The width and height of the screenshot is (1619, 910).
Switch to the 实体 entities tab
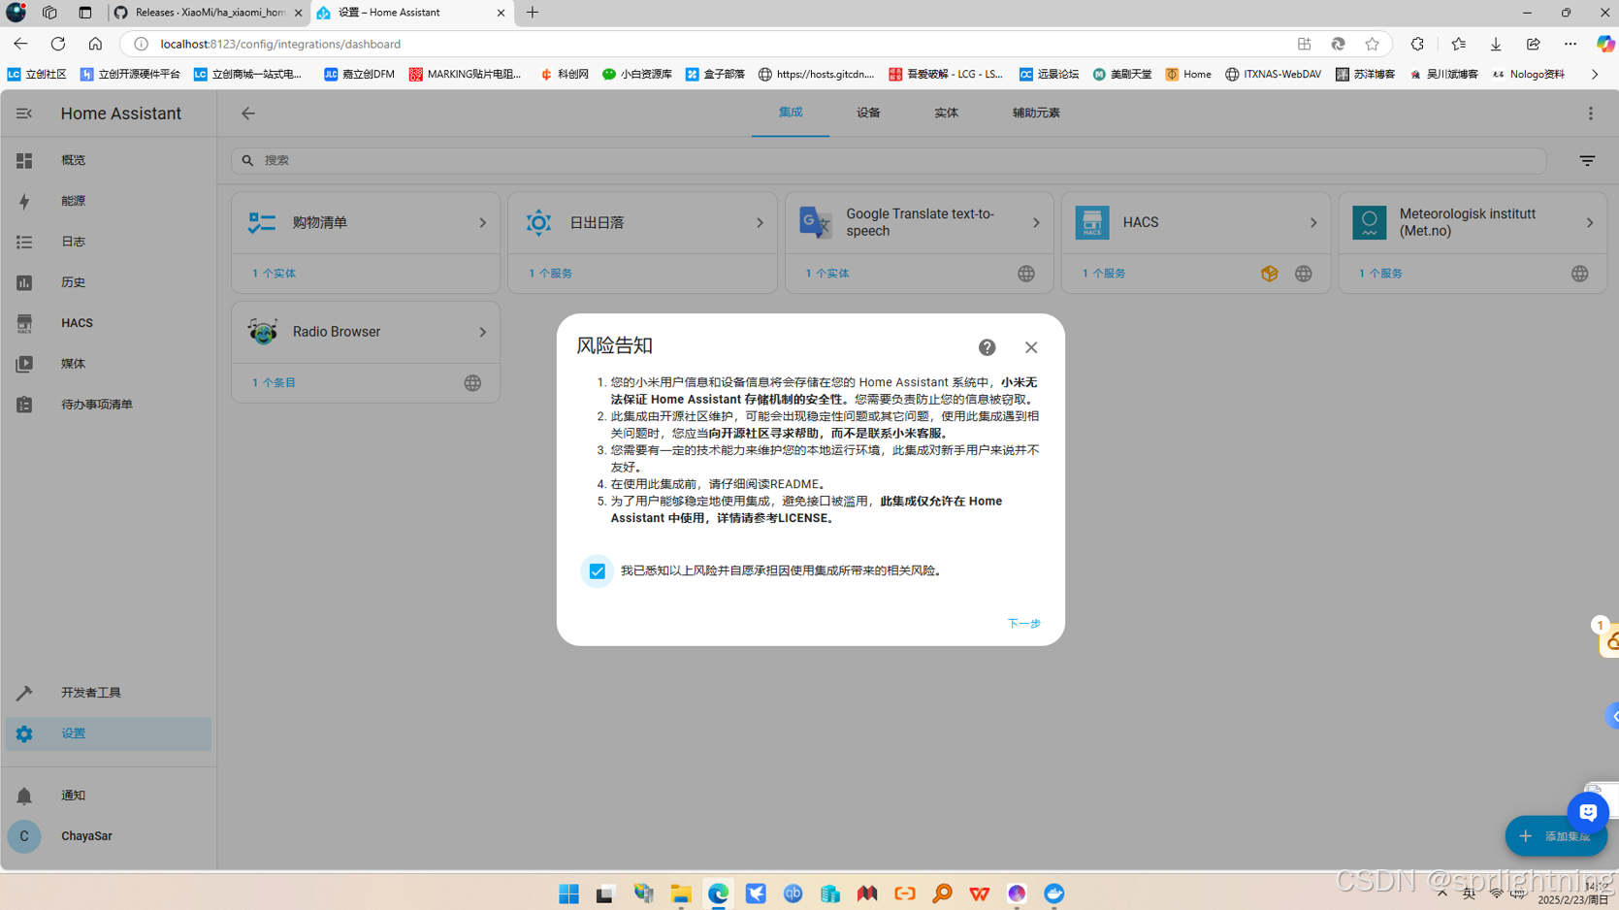pyautogui.click(x=946, y=113)
